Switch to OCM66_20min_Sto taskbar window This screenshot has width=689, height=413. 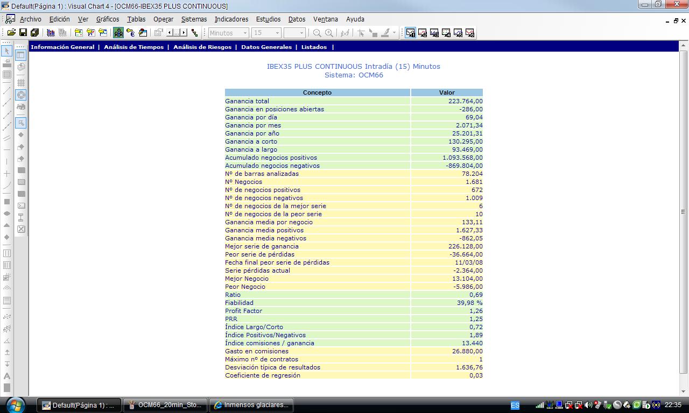pos(166,405)
